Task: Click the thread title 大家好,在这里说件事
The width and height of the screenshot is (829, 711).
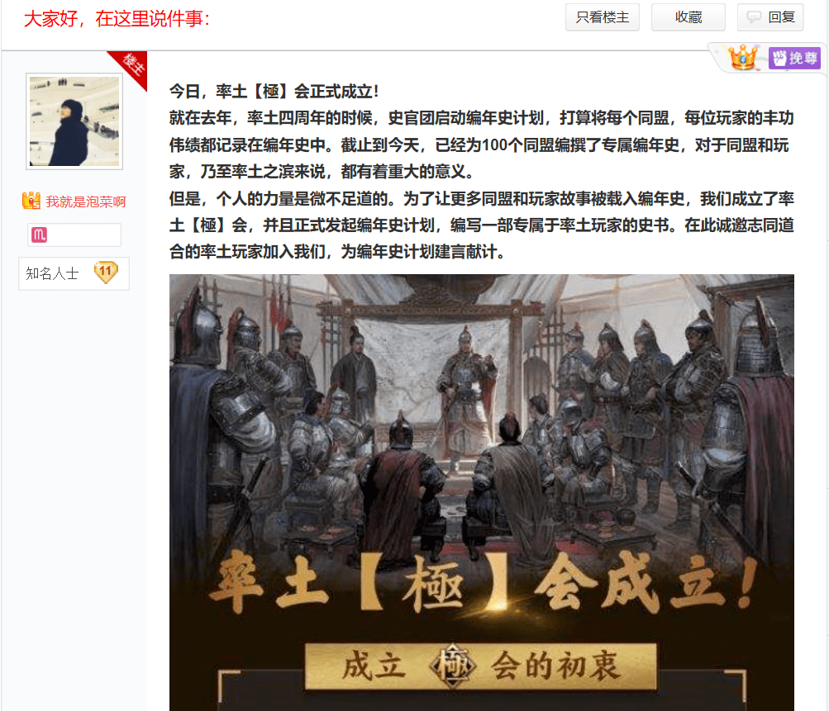Action: click(x=117, y=18)
